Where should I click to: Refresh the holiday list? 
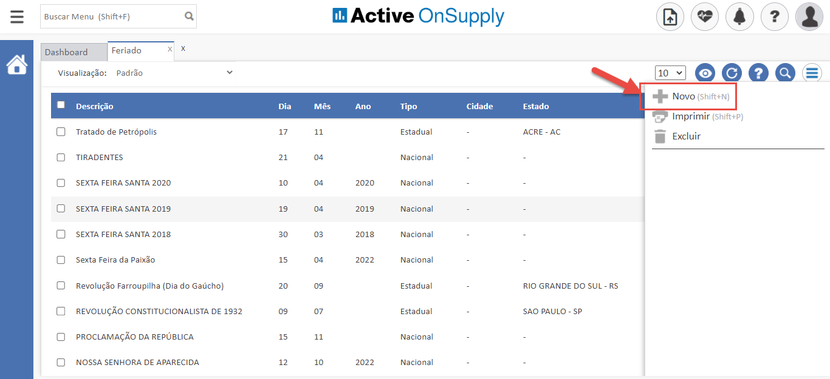732,73
